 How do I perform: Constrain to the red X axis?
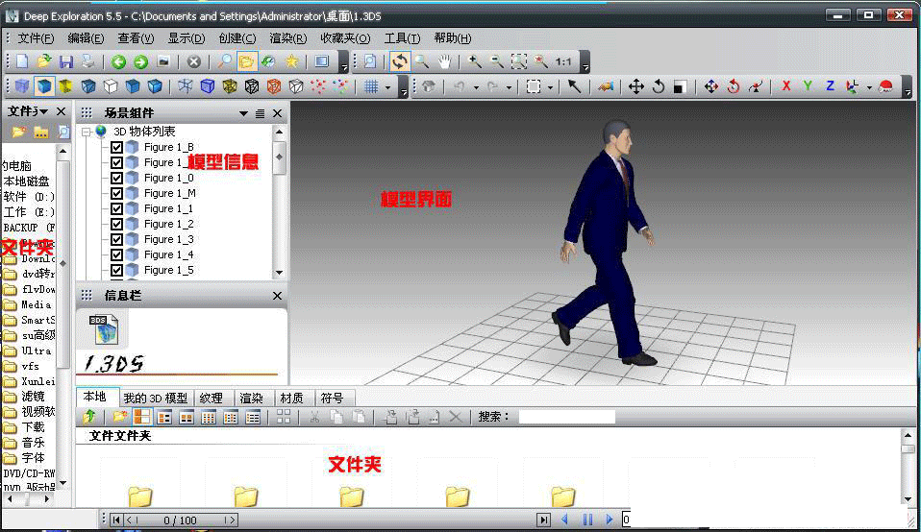(785, 86)
